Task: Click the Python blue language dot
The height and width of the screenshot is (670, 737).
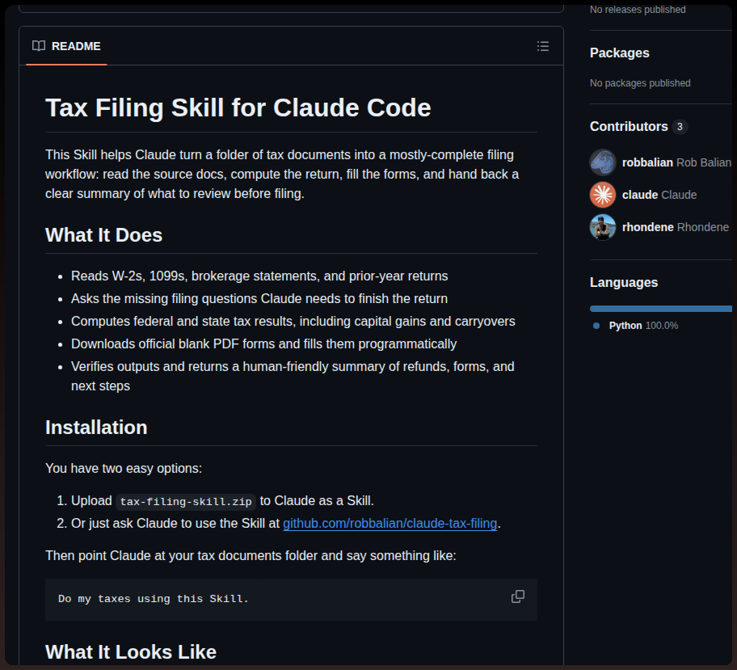Action: point(596,326)
